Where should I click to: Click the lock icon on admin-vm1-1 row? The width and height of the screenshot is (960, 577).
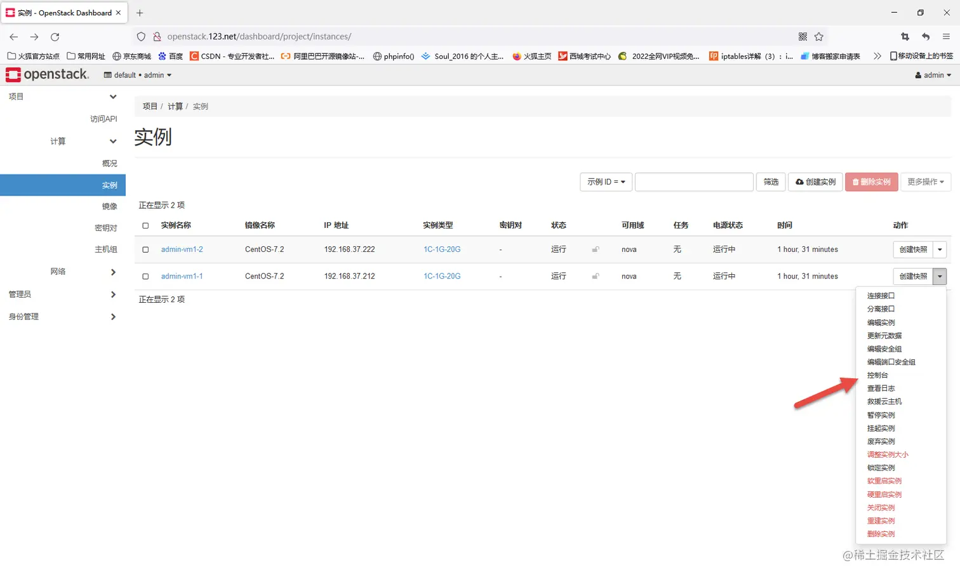[x=596, y=276]
